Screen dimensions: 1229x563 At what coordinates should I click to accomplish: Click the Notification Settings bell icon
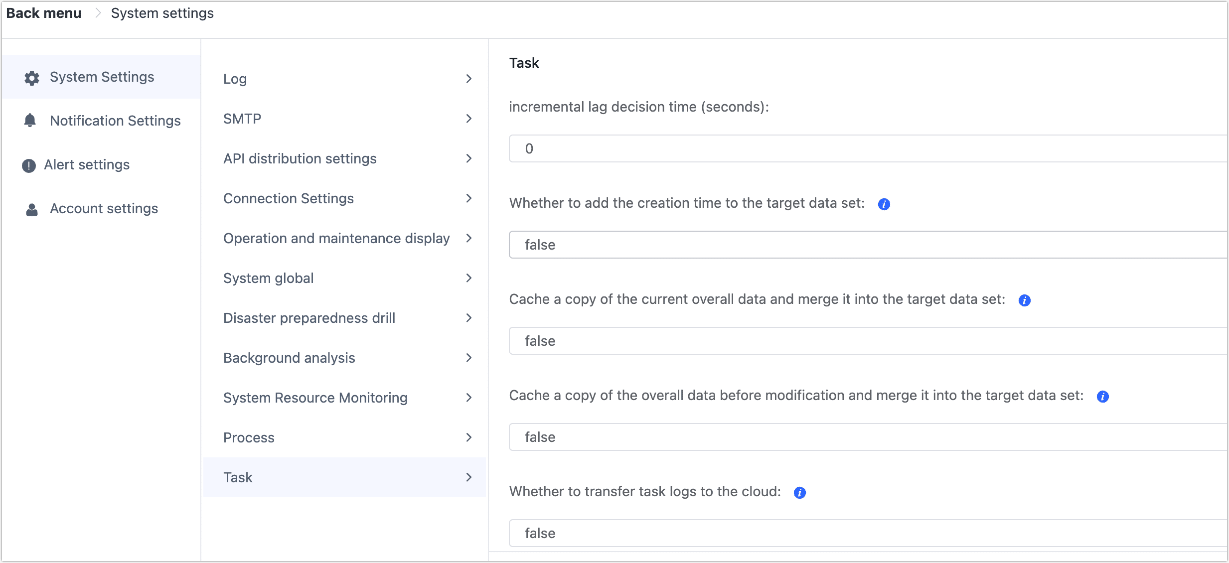click(x=30, y=121)
